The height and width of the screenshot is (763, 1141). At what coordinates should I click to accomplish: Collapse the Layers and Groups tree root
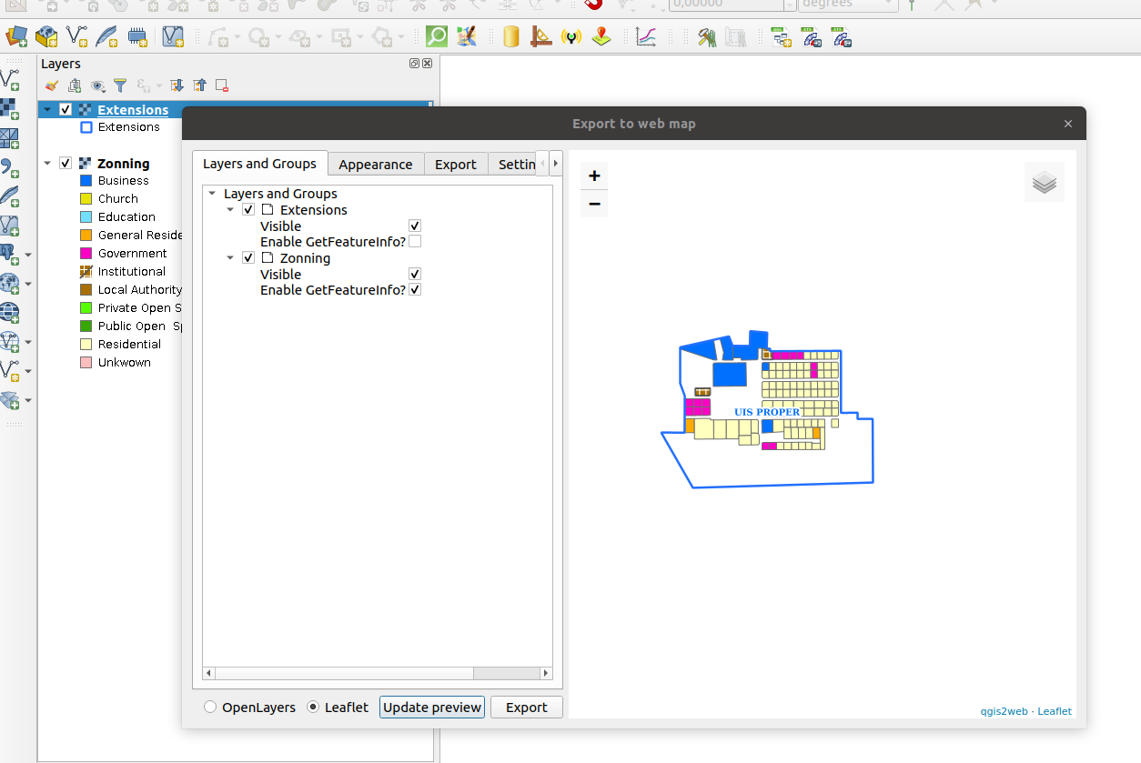coord(212,193)
